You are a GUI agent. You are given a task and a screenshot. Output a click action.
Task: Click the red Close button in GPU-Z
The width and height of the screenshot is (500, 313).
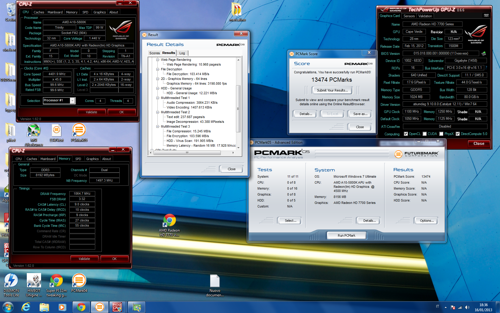click(x=479, y=143)
